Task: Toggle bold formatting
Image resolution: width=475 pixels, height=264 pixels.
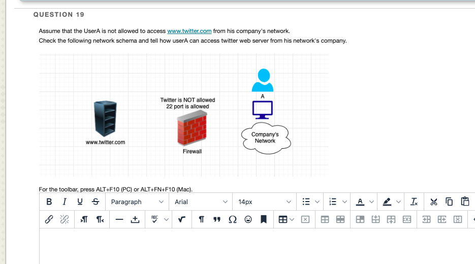Action: tap(49, 202)
